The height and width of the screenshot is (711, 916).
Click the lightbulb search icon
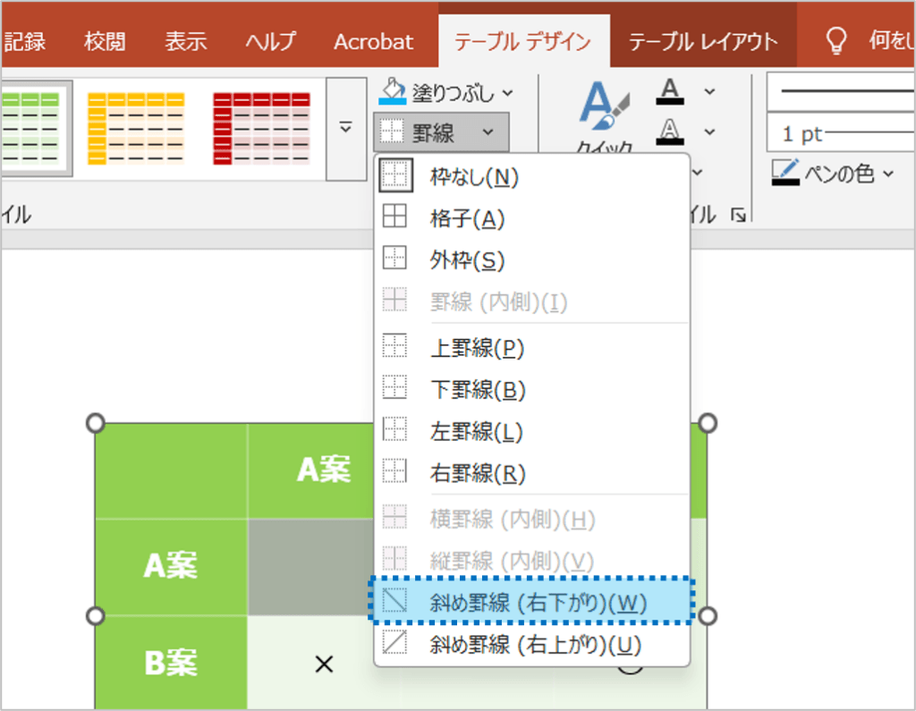coord(835,41)
